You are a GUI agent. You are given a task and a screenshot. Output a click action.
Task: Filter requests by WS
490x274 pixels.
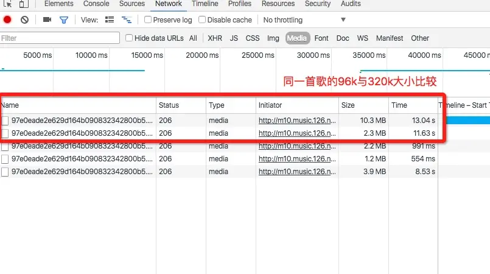tap(363, 38)
